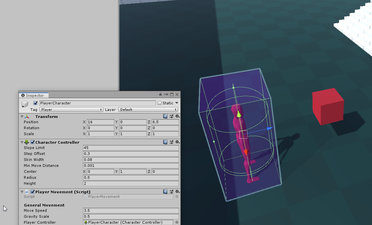
Task: Toggle PlayerCharacter active checkbox
Action: click(x=35, y=103)
